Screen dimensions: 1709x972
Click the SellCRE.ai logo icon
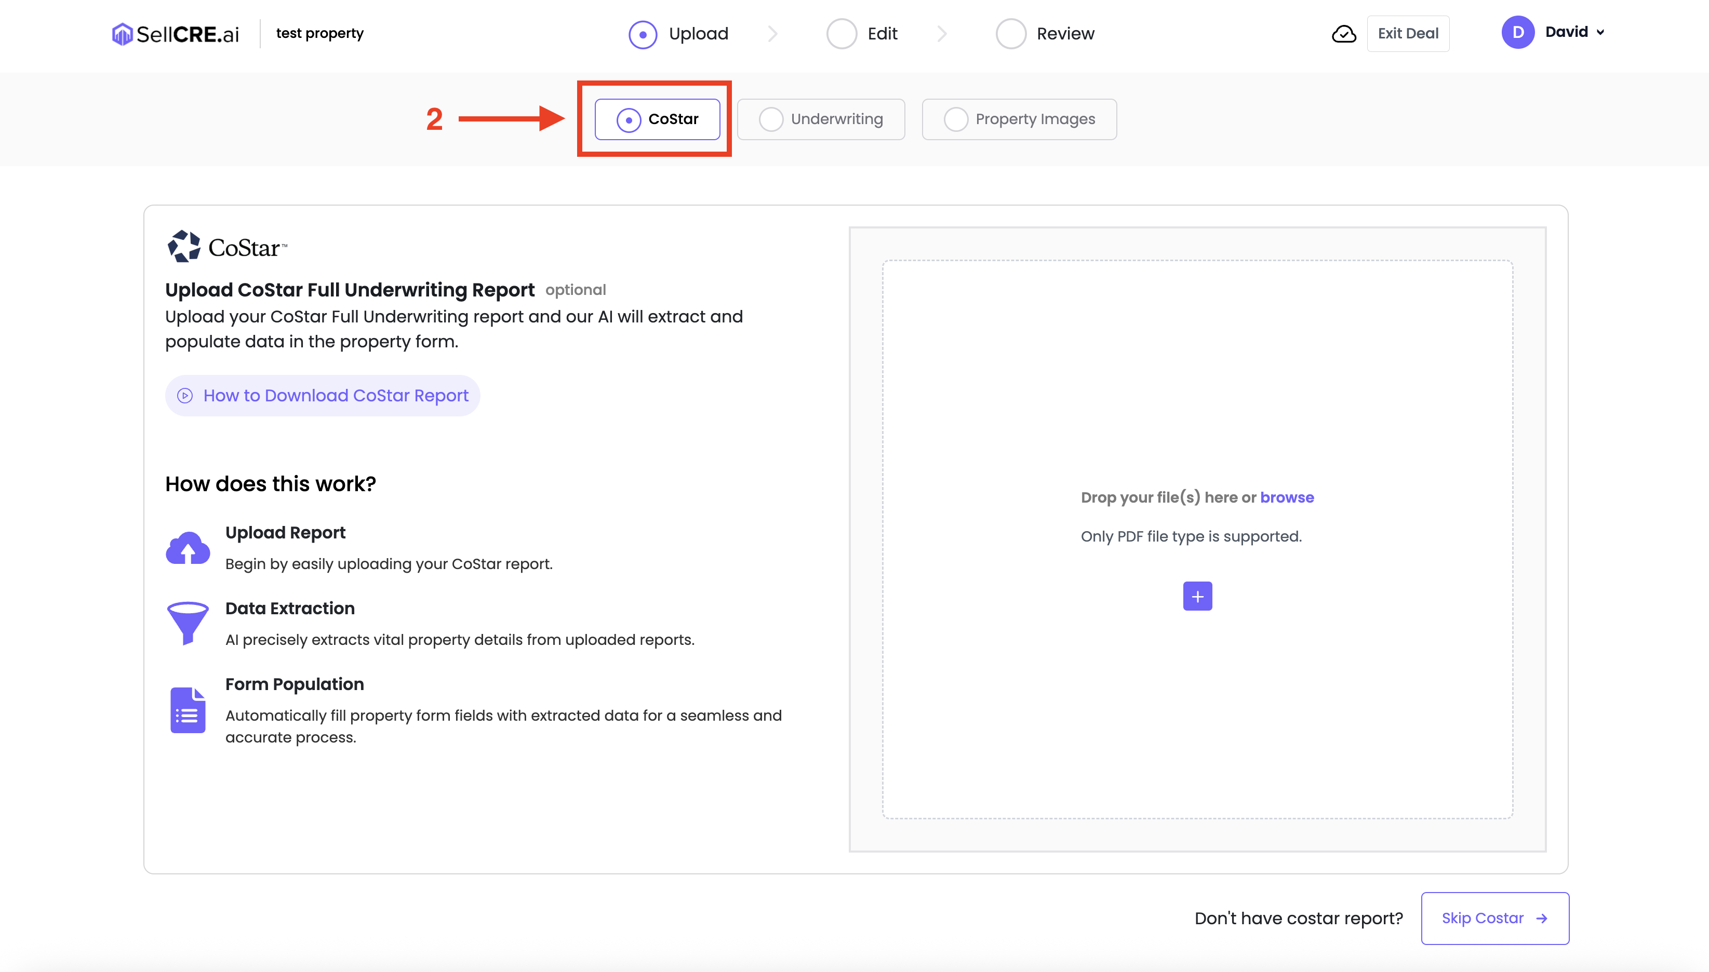pos(122,33)
